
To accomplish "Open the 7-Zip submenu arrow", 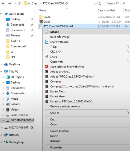I will coord(128,47).
